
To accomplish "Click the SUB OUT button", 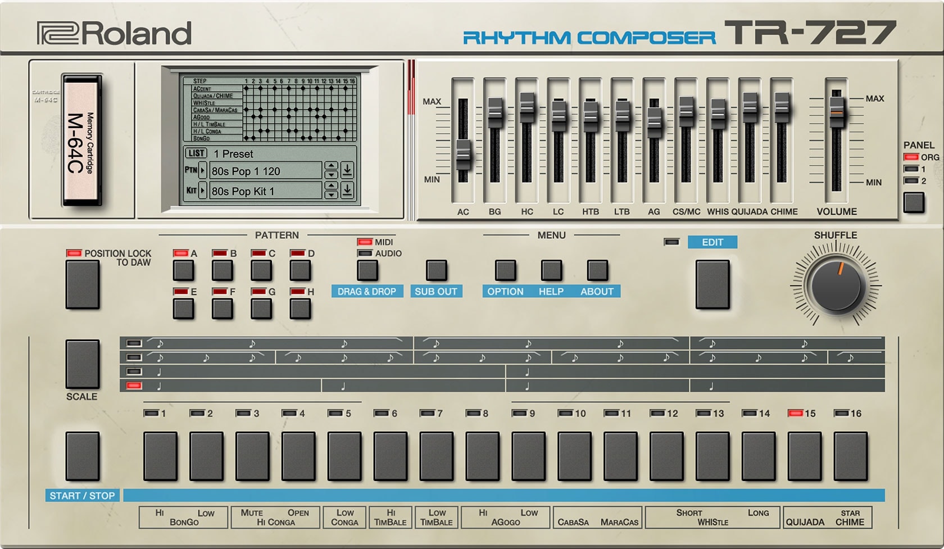I will pos(436,271).
